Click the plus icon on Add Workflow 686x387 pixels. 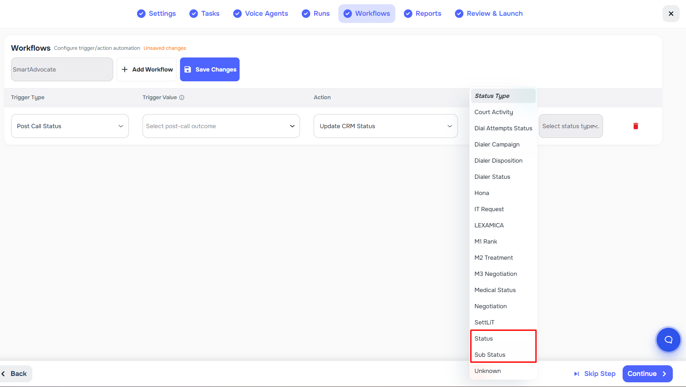click(x=124, y=69)
